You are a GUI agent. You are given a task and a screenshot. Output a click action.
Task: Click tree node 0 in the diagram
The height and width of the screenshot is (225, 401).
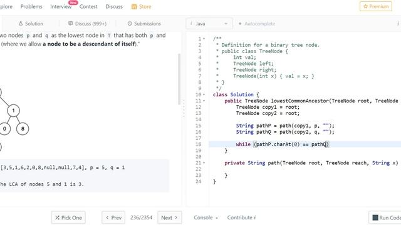(x=4, y=129)
